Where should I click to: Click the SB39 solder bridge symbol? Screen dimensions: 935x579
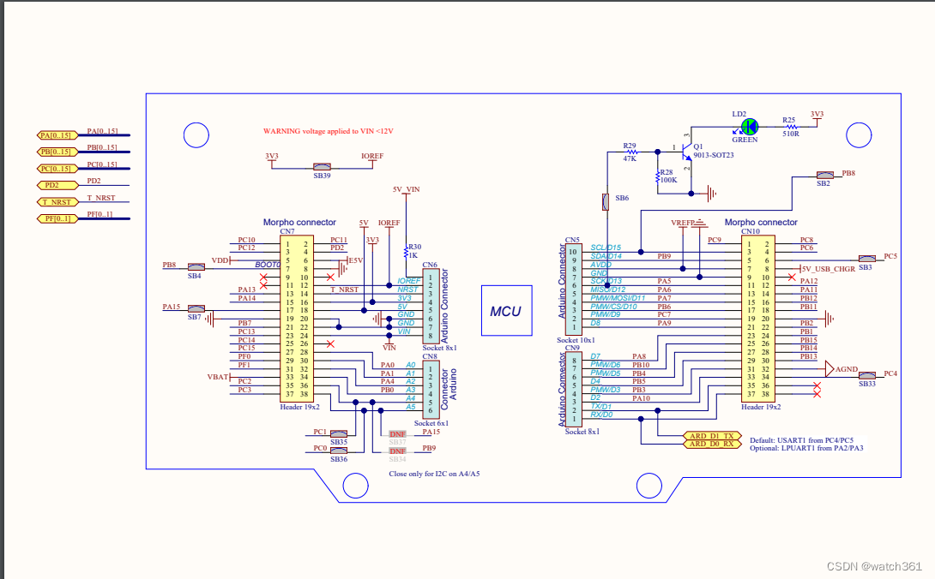[x=322, y=167]
